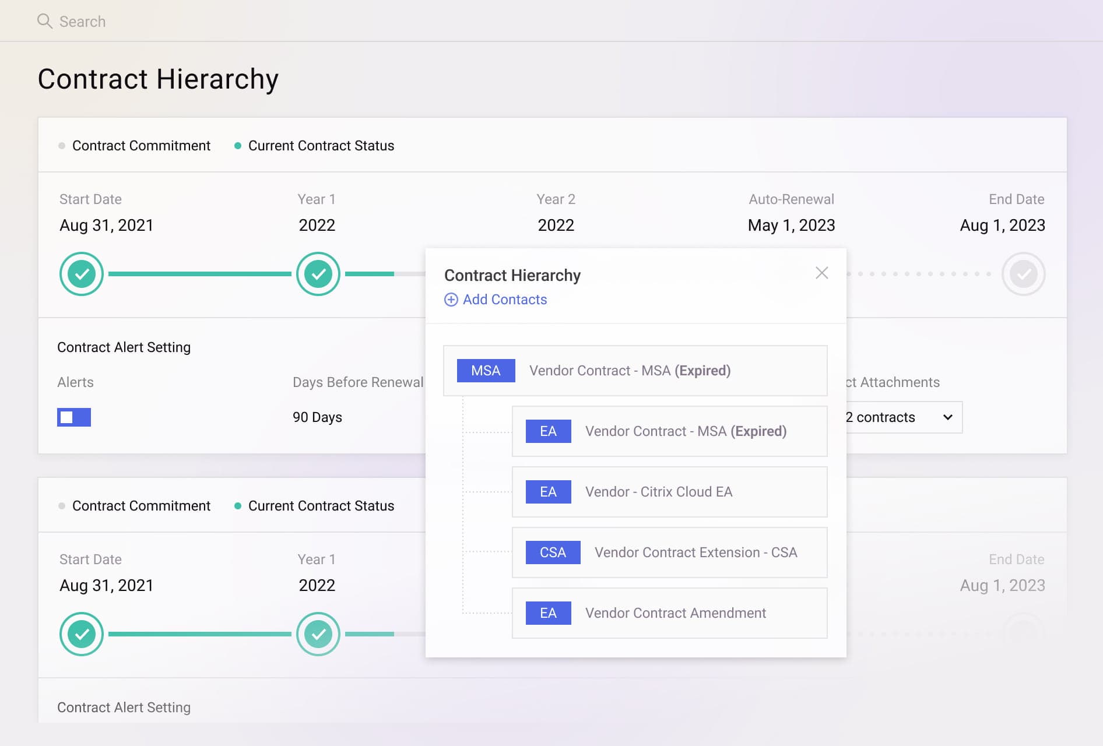Collapse the MSA contract tree branch
The image size is (1103, 746).
tap(635, 370)
